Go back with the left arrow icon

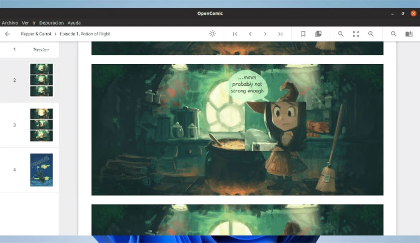pyautogui.click(x=8, y=34)
